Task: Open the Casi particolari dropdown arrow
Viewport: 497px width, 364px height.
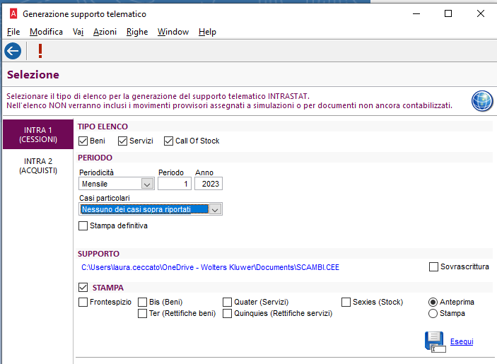Action: pos(215,209)
